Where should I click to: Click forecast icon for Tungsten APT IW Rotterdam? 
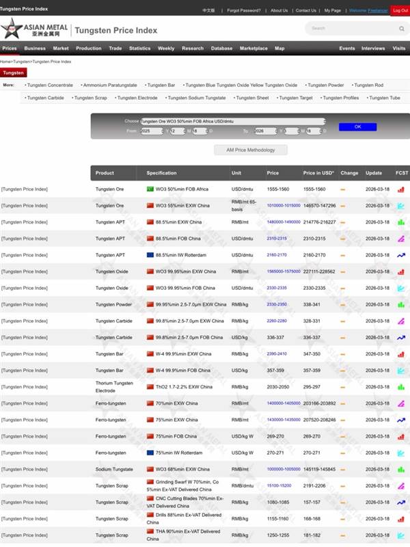(x=401, y=255)
